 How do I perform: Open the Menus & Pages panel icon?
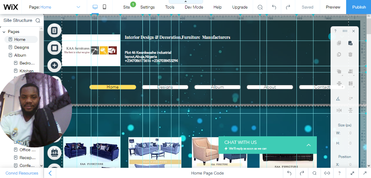coord(55,30)
